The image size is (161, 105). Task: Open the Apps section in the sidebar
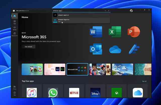(x=15, y=22)
